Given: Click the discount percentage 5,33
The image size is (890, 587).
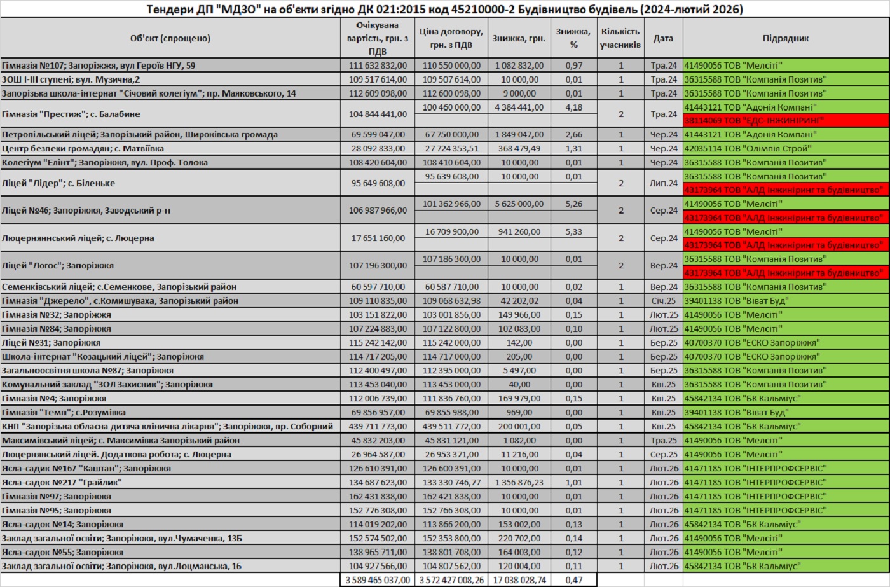Looking at the screenshot, I should (573, 232).
